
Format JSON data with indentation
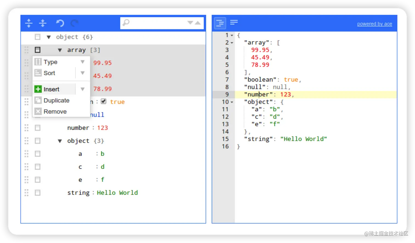coord(220,23)
